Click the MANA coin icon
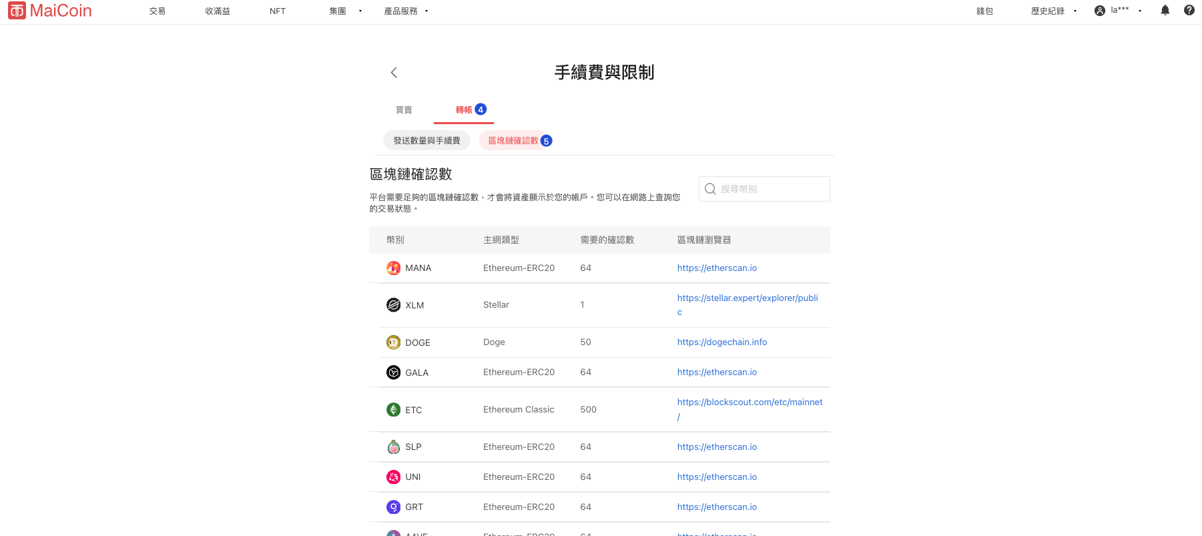The image size is (1202, 536). [x=394, y=268]
